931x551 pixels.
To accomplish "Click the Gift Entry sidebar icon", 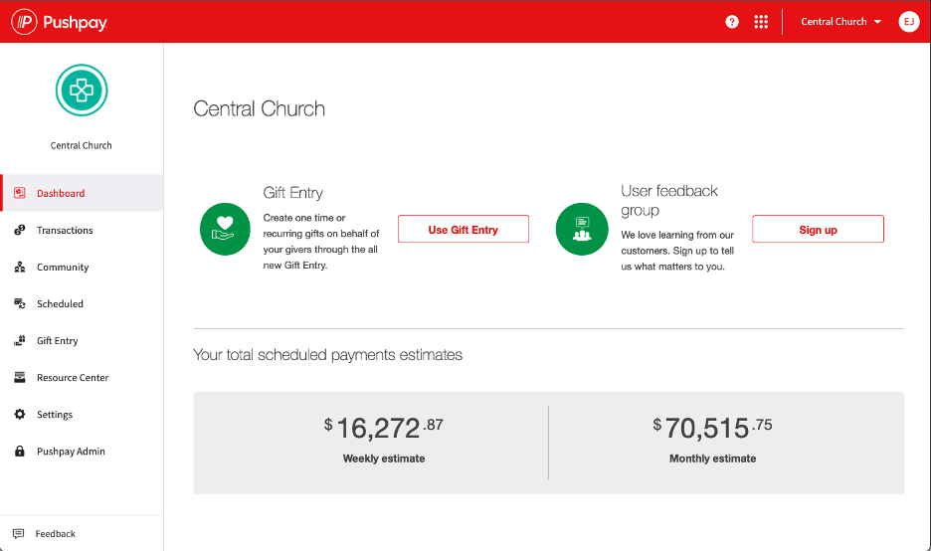I will (x=20, y=340).
